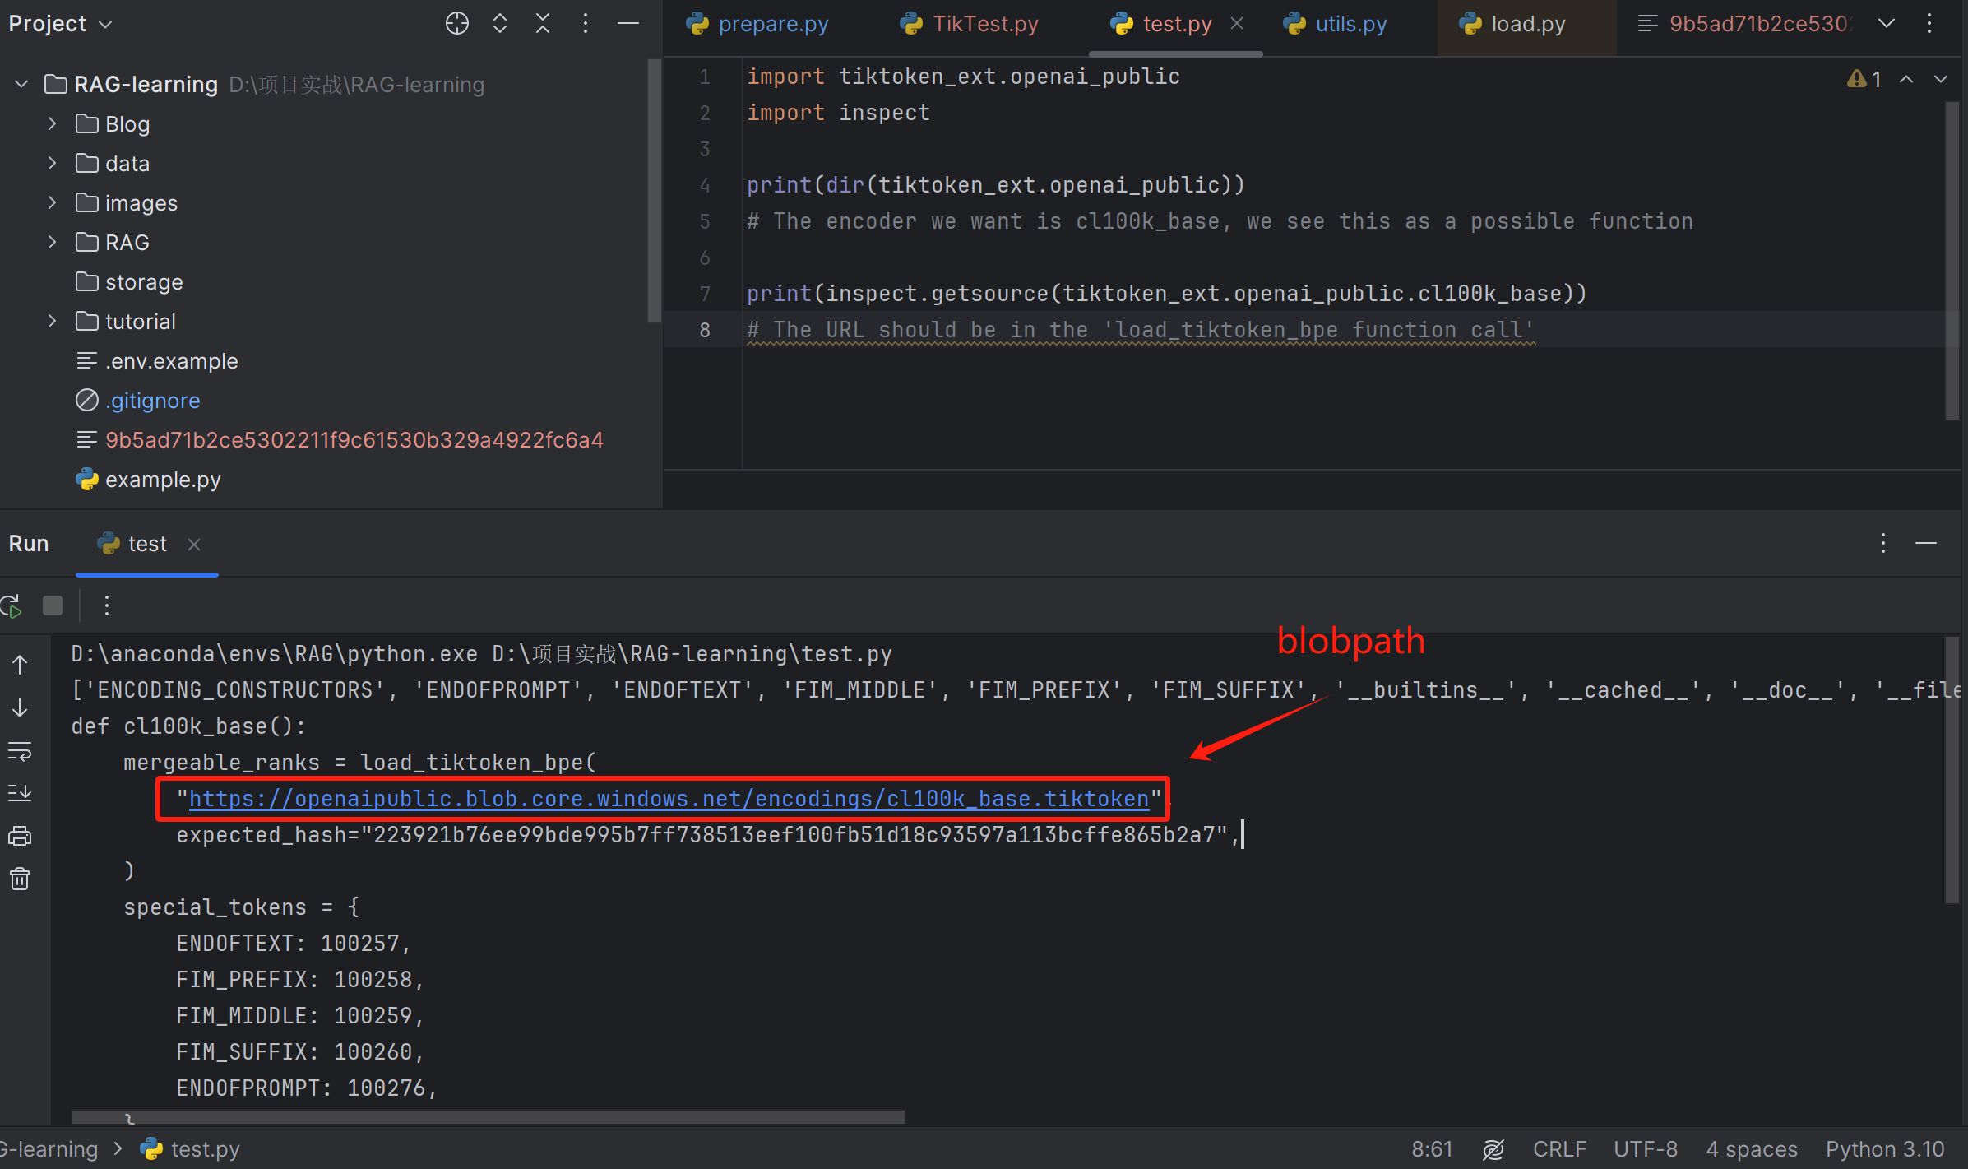Switch to utils.py tab
The image size is (1968, 1169).
point(1336,24)
